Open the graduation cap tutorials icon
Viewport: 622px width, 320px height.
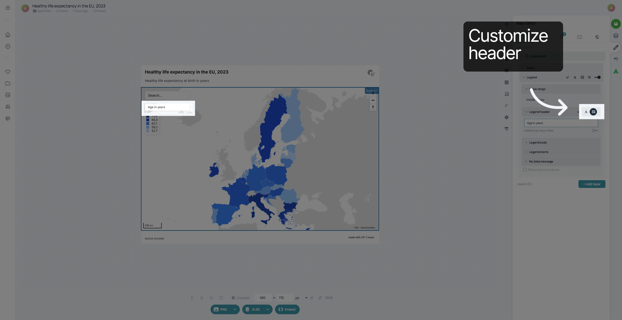click(x=8, y=118)
